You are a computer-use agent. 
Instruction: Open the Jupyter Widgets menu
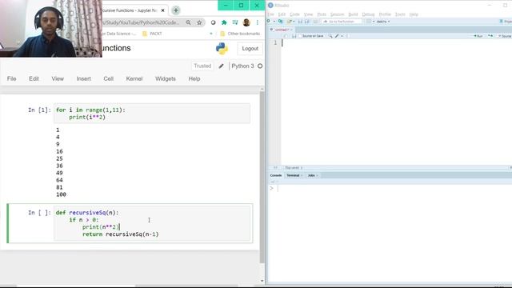coord(166,78)
